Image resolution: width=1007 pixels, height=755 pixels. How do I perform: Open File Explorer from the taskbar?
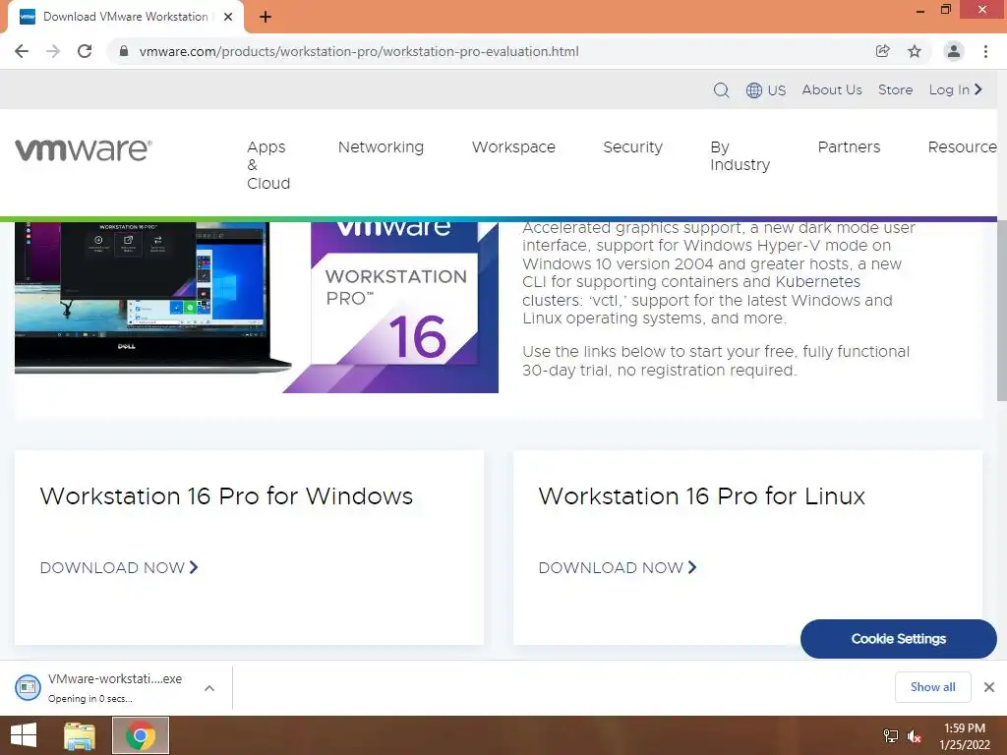pyautogui.click(x=80, y=735)
